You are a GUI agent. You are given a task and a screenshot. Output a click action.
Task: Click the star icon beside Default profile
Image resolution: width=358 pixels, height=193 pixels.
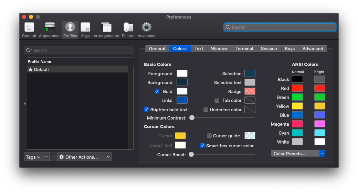(x=30, y=69)
